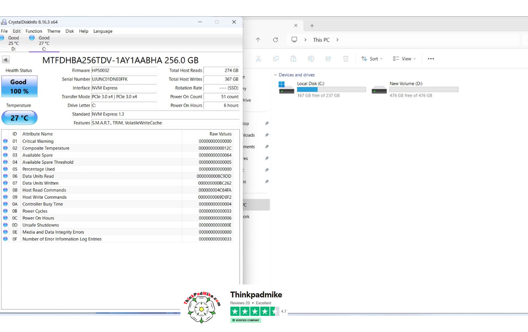Click the Standard field NVM Express 1.3

pyautogui.click(x=166, y=114)
